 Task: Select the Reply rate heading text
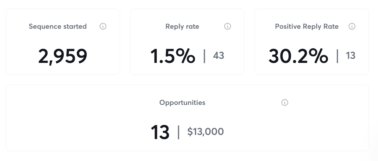182,26
